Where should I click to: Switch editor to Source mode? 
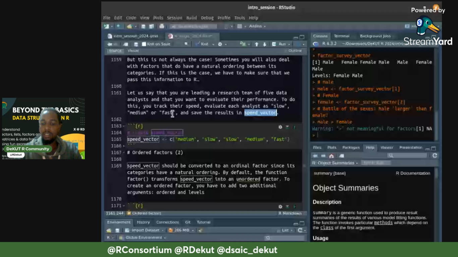115,51
